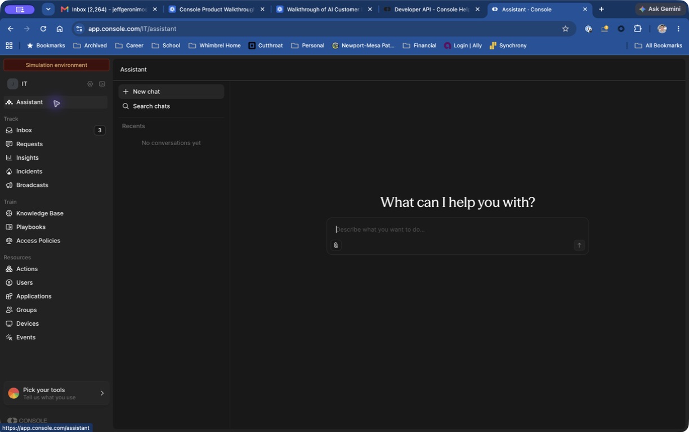Image resolution: width=689 pixels, height=432 pixels.
Task: Open the Assistant page in sidebar
Action: click(55, 102)
